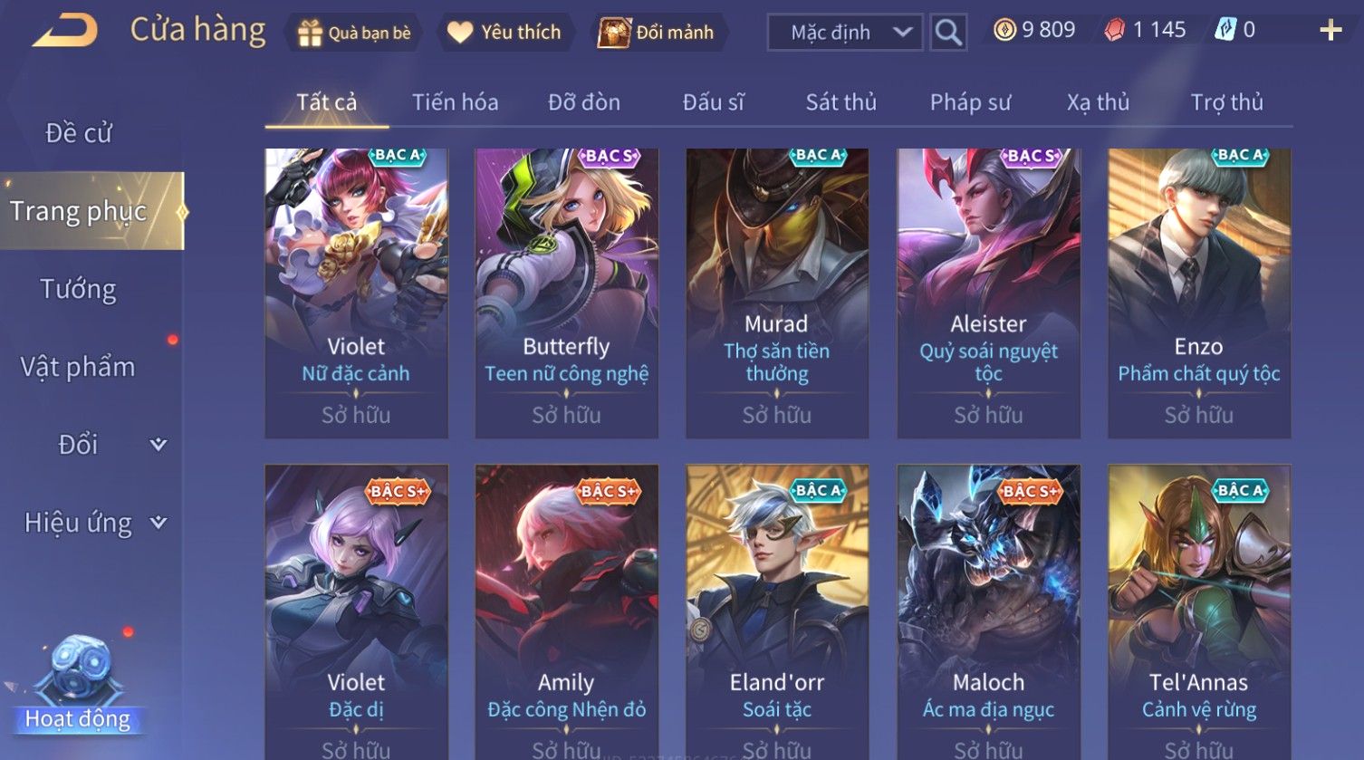The width and height of the screenshot is (1364, 760).
Task: Open the Mặc định sort dropdown
Action: [x=845, y=33]
